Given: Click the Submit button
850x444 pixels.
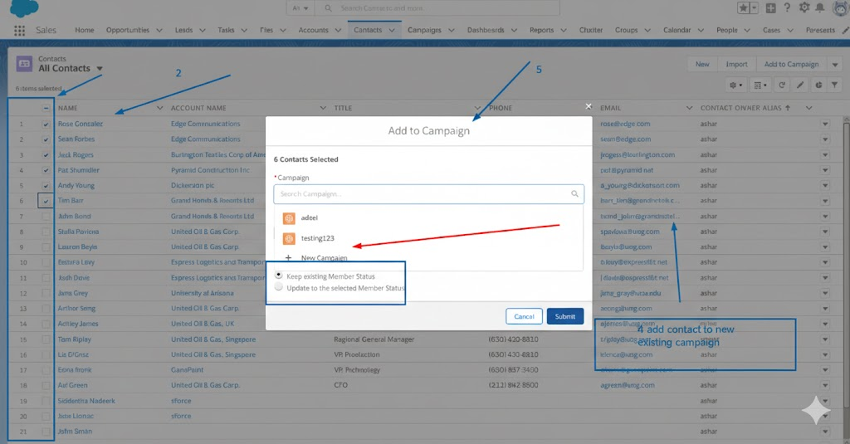Looking at the screenshot, I should [564, 316].
